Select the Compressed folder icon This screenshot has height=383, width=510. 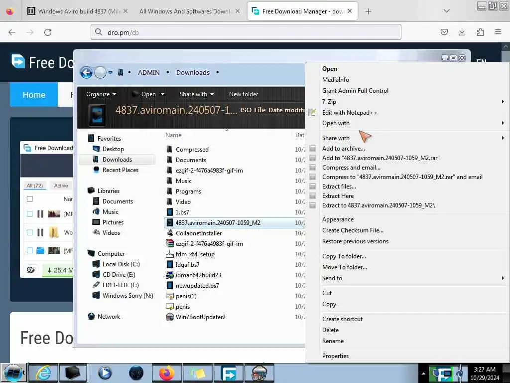(x=169, y=150)
